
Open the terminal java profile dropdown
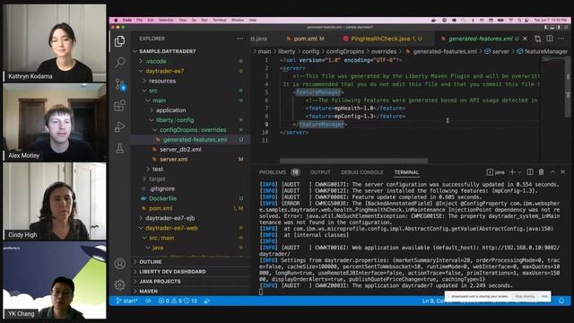pos(519,171)
